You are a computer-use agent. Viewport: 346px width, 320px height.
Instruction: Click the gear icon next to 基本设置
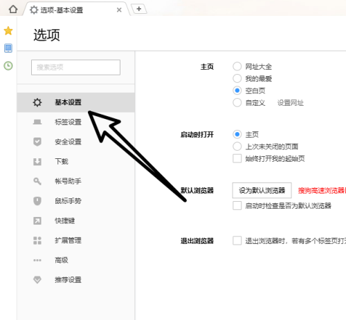coord(37,102)
